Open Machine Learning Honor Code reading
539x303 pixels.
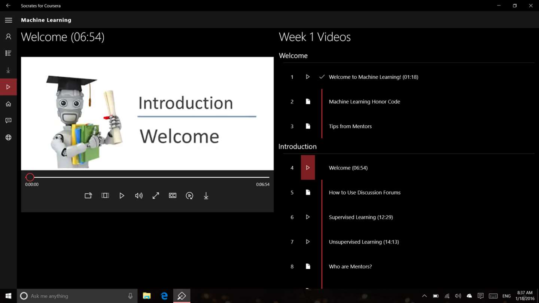click(x=364, y=101)
